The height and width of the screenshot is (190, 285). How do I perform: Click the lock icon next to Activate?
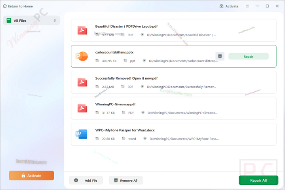221,6
